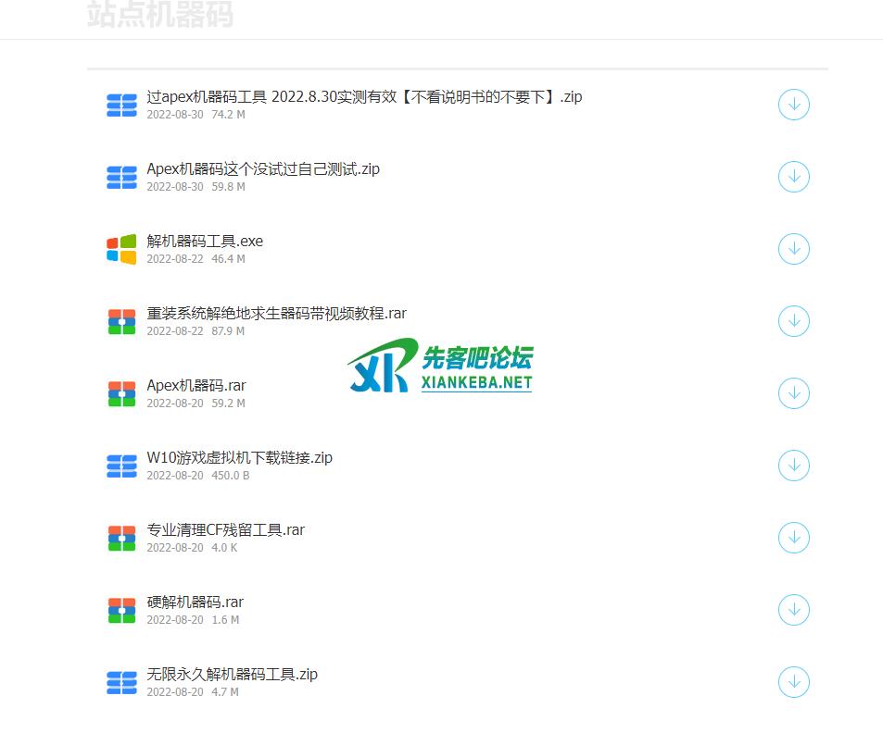Click rar archive icon beside Apex机器码.rar
The height and width of the screenshot is (733, 883).
(121, 393)
